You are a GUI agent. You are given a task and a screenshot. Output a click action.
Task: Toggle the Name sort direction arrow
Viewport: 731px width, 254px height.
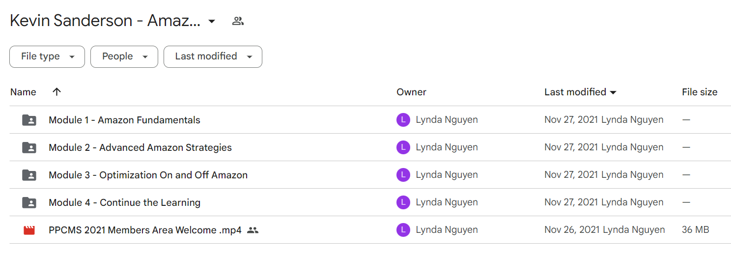pos(57,92)
